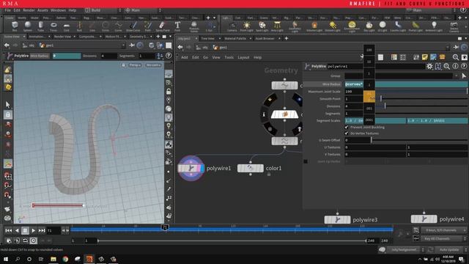Click the Smooth Point slider handle
The image size is (469, 264).
381,98
